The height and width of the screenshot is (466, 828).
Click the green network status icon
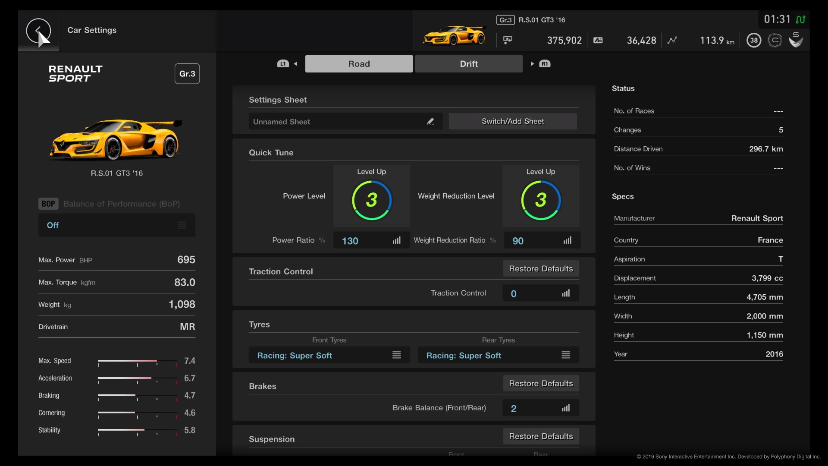click(x=801, y=19)
